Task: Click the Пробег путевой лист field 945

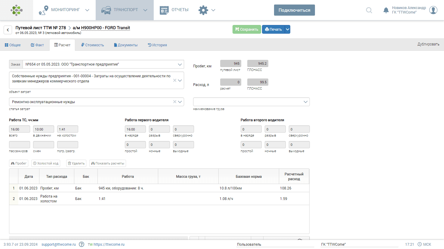Action: click(x=231, y=63)
